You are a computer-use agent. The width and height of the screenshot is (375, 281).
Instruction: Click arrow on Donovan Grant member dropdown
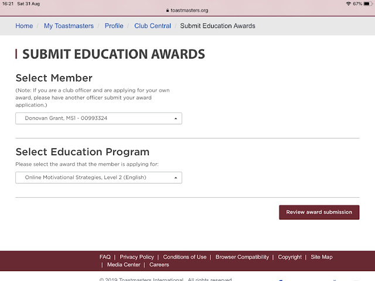pyautogui.click(x=176, y=118)
